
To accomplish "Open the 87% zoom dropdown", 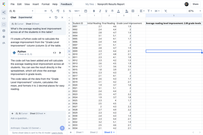I will (195, 11).
